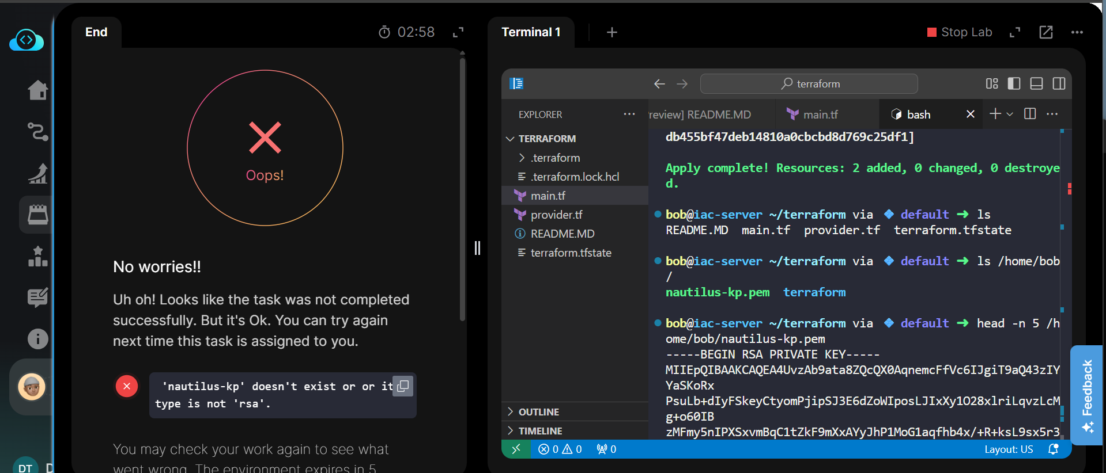The width and height of the screenshot is (1106, 473).
Task: Switch to the main.tf editor tab
Action: 820,115
